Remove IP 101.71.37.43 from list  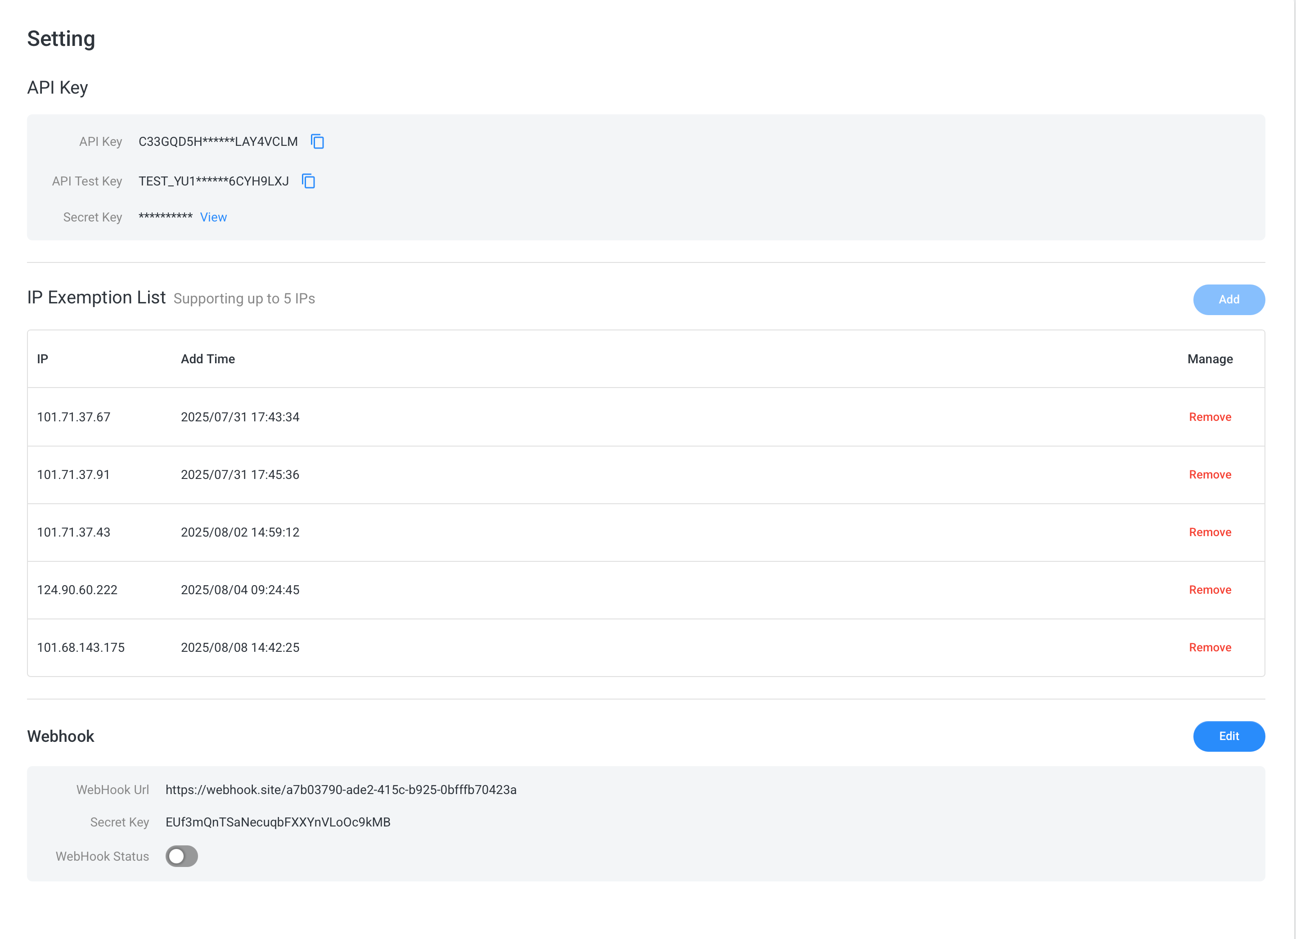click(x=1210, y=533)
